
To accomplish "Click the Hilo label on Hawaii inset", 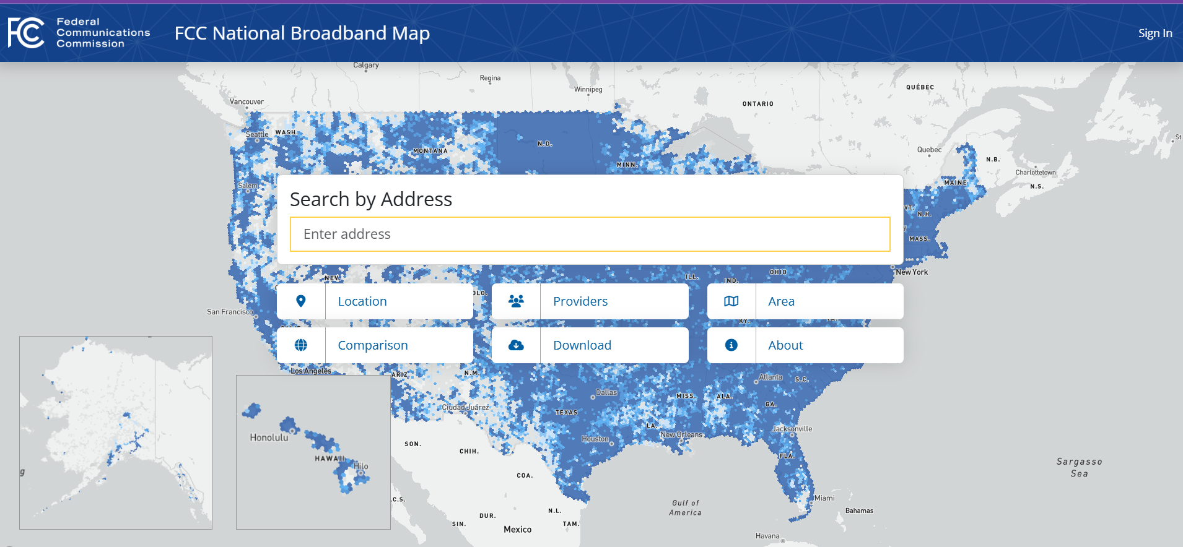I will (361, 467).
